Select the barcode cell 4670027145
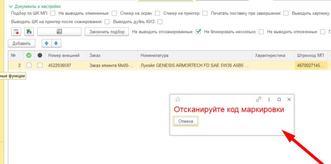Screen dimensions: 331x164 tap(311, 65)
